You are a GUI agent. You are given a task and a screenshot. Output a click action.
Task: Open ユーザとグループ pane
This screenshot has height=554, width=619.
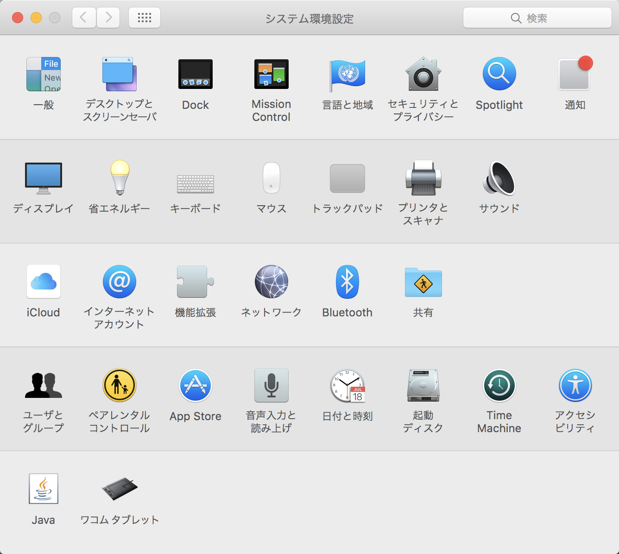pos(44,385)
